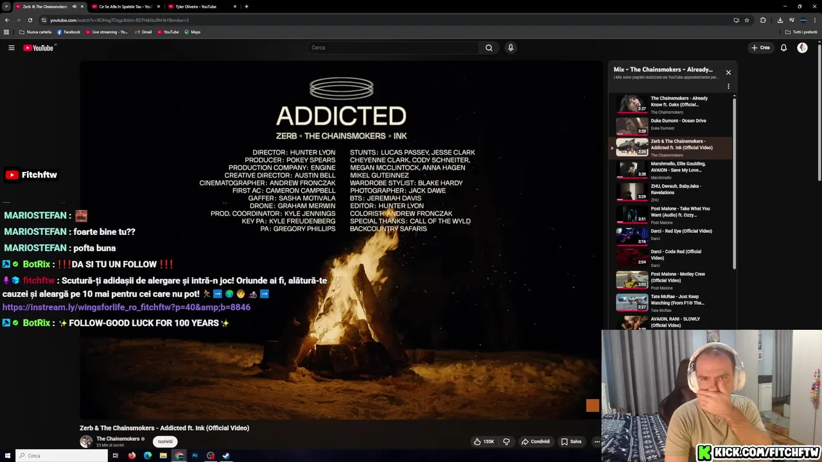The image size is (822, 462).
Task: Open Task View on taskbar
Action: [x=116, y=456]
